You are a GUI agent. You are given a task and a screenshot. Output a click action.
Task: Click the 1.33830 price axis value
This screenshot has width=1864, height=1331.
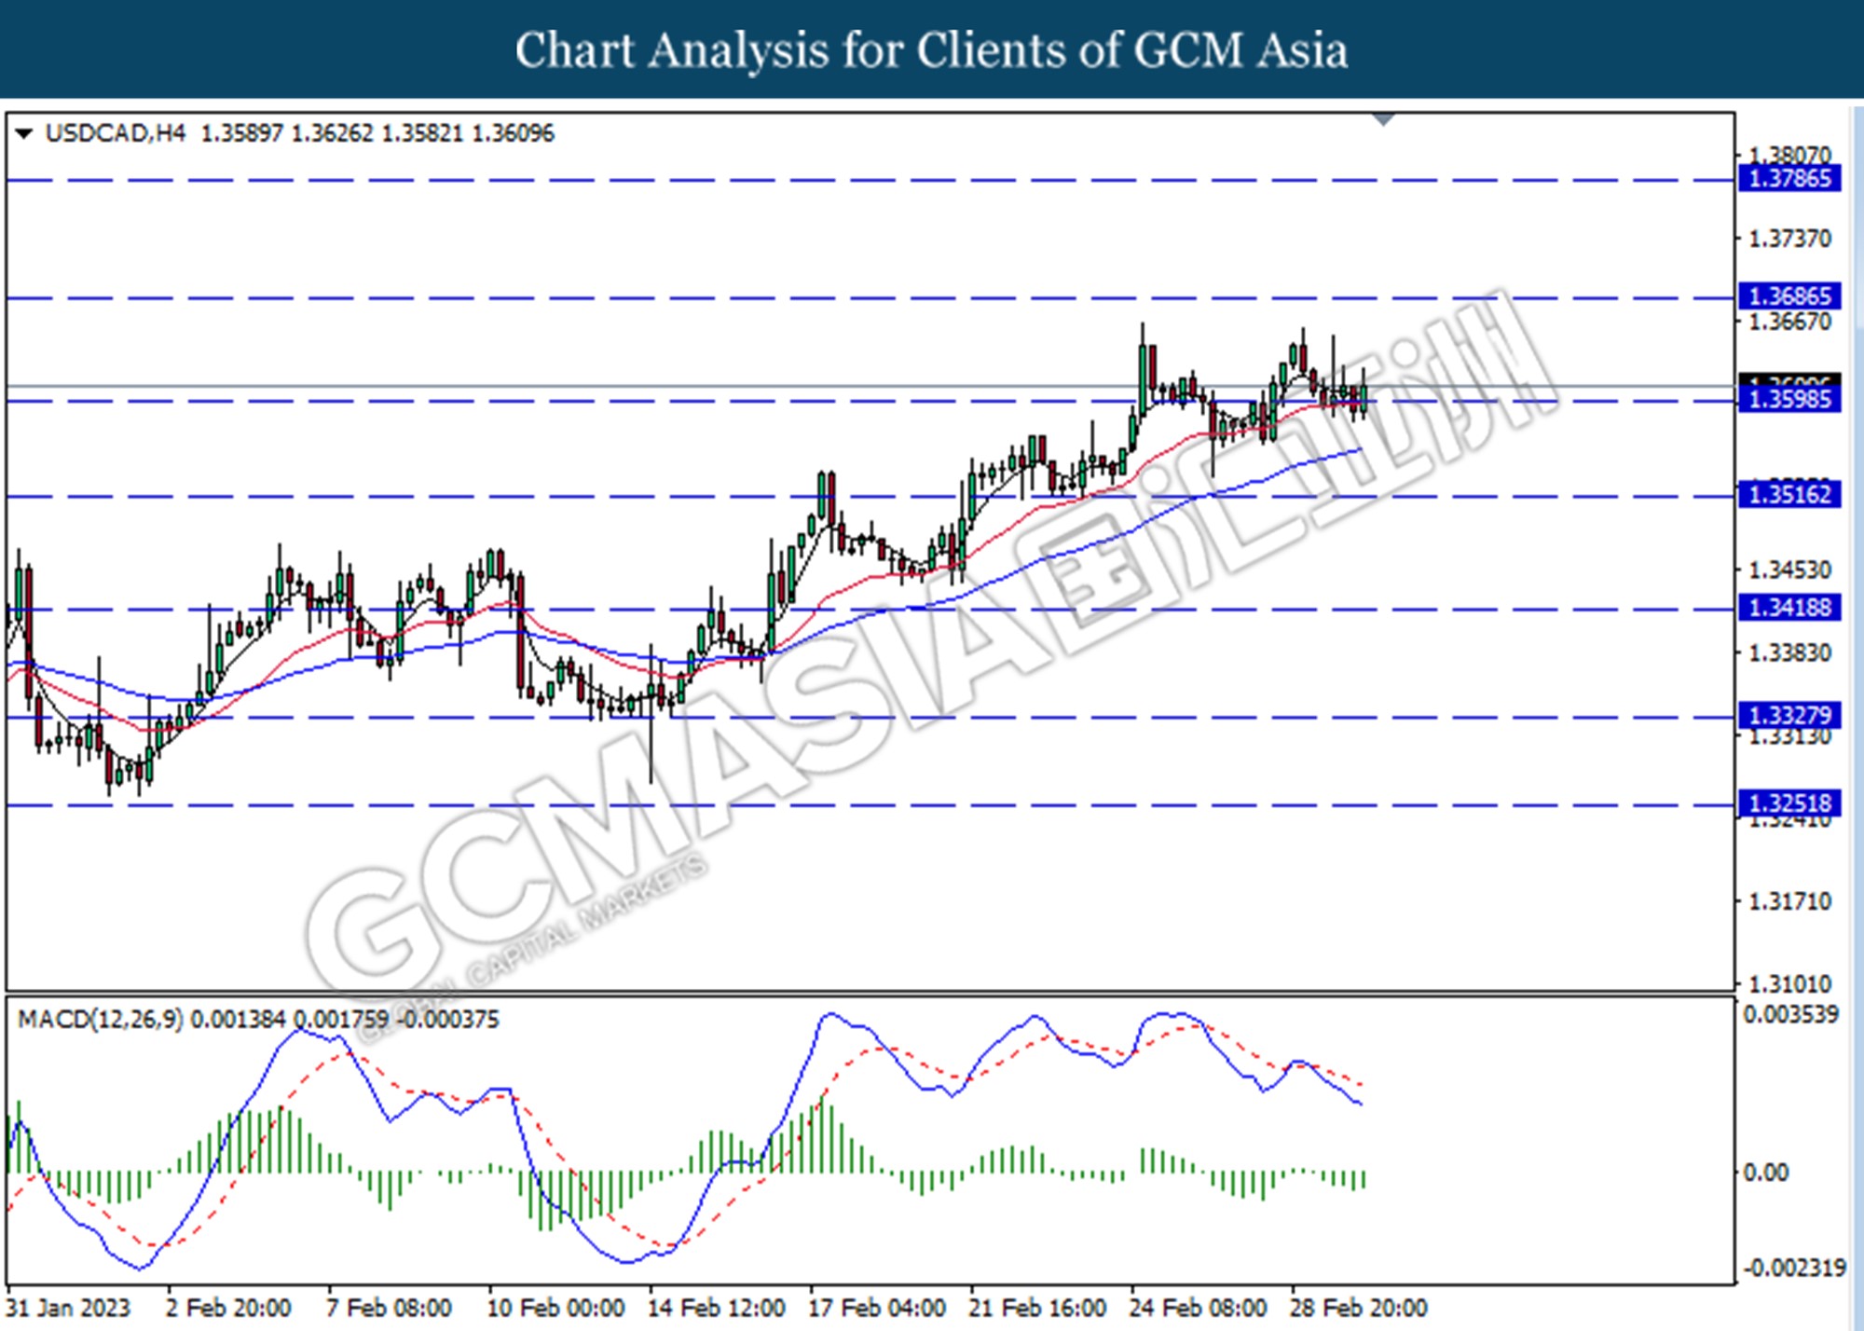pyautogui.click(x=1789, y=653)
